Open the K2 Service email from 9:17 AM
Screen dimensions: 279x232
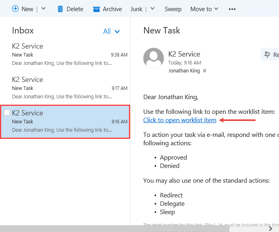click(x=65, y=88)
